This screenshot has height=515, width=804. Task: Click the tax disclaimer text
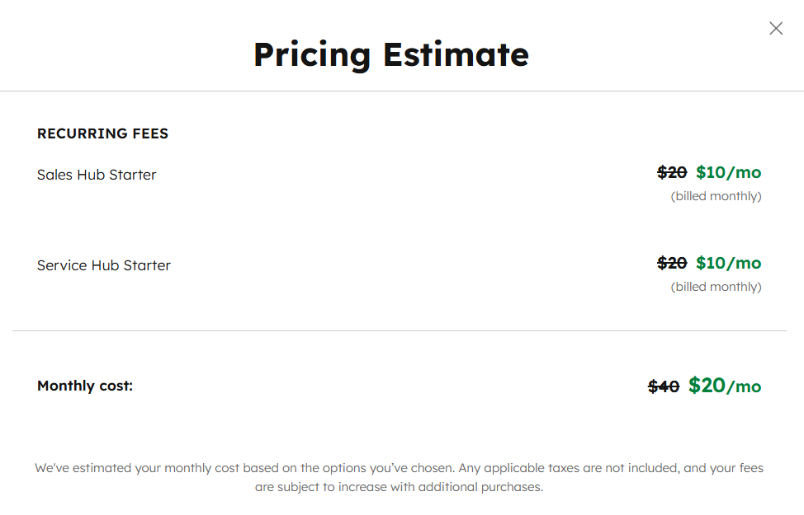(399, 476)
